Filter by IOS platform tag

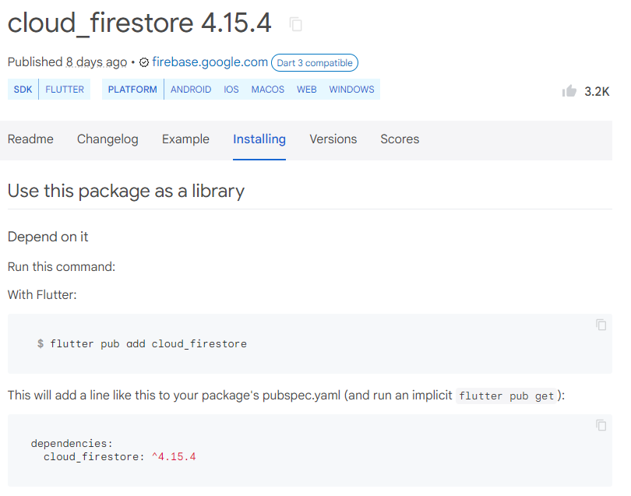(x=231, y=90)
